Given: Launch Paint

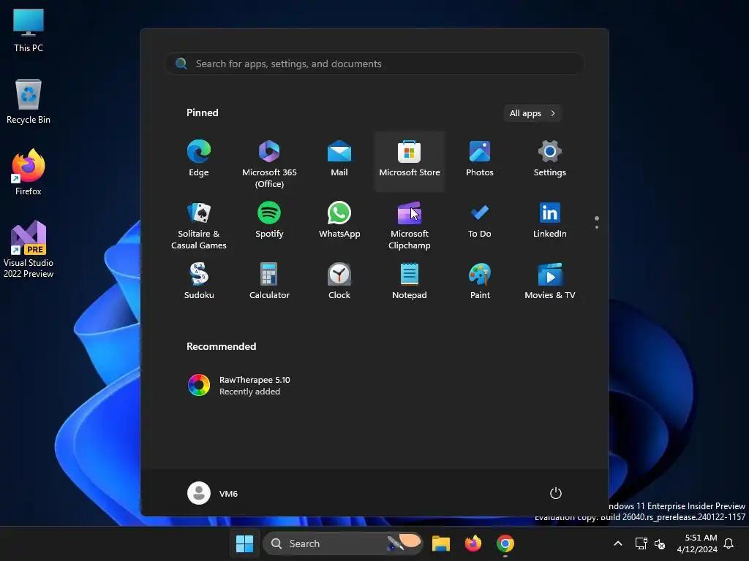Looking at the screenshot, I should coord(480,283).
